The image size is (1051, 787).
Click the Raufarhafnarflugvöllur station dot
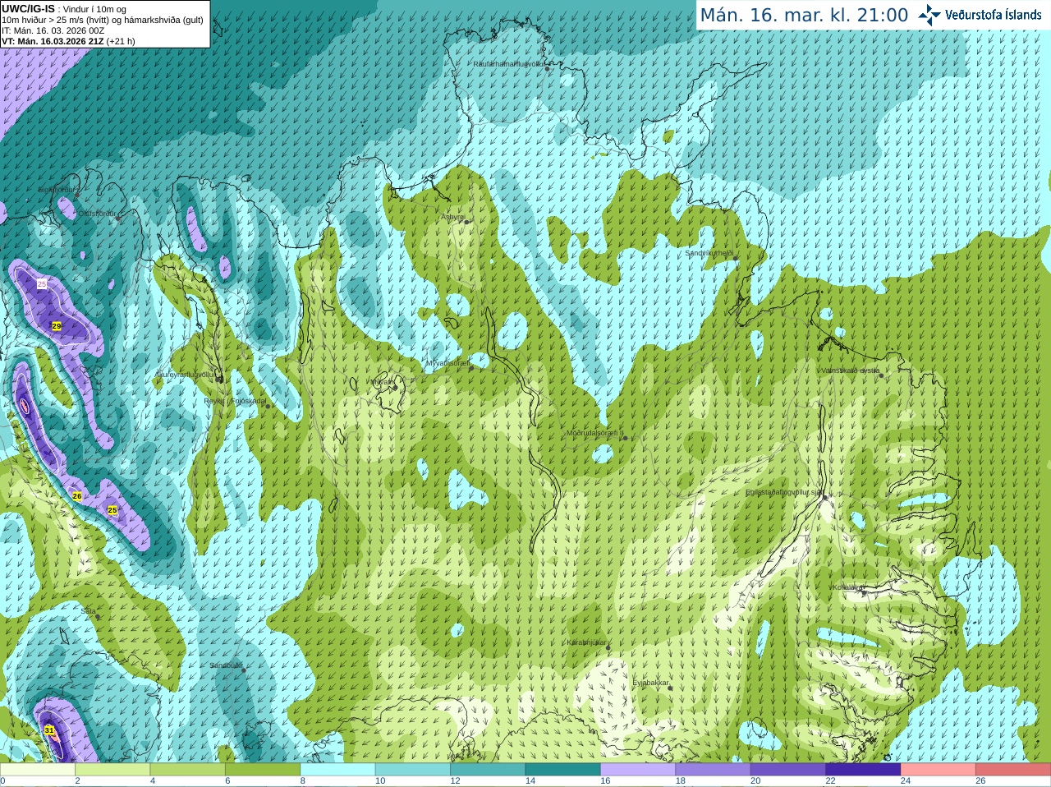point(548,69)
